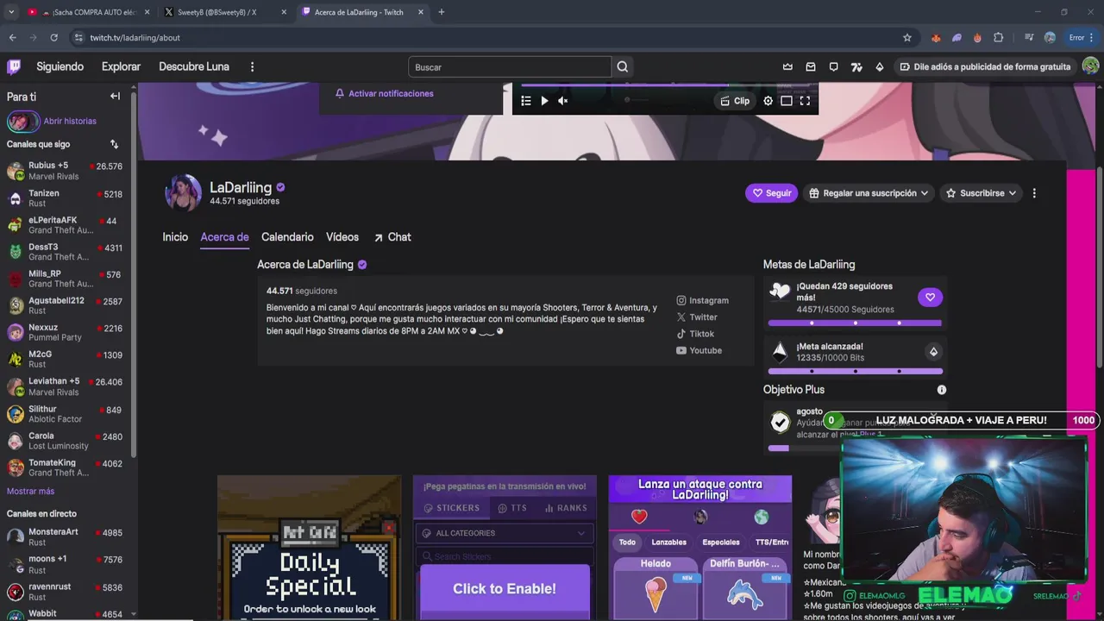
Task: Open Regalar una suscripción dropdown
Action: 869,193
